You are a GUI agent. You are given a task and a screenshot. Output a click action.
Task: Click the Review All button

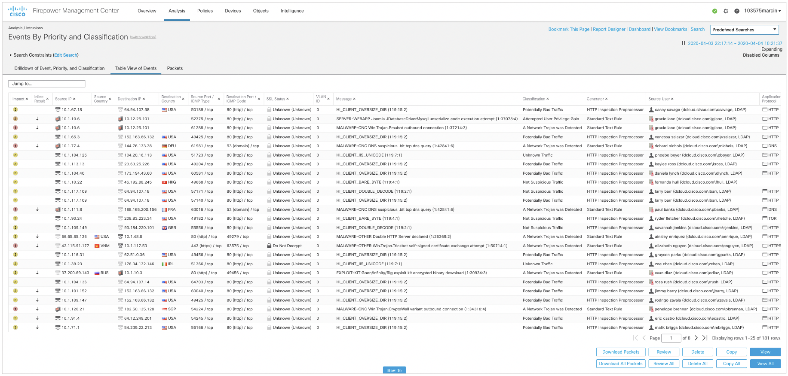click(664, 364)
